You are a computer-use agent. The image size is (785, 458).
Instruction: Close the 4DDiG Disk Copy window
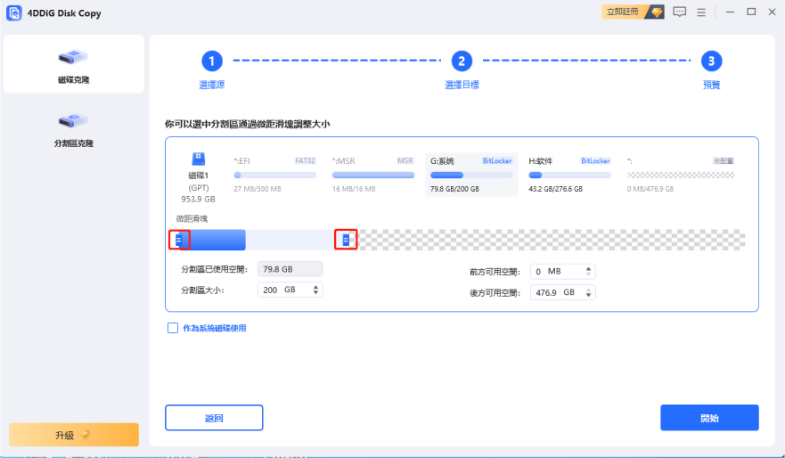772,12
